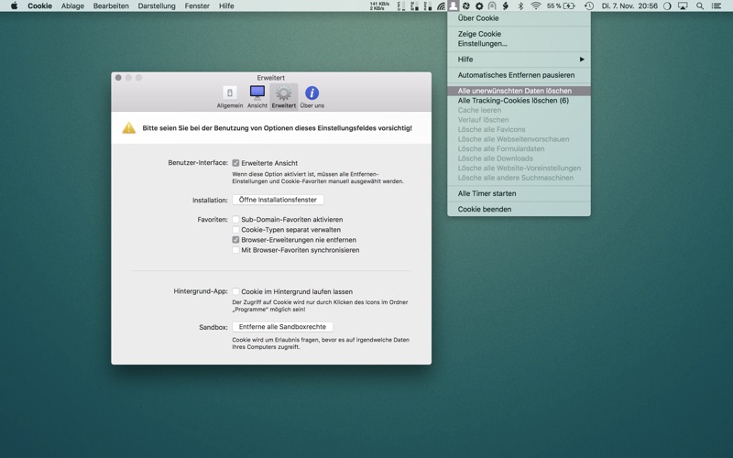
Task: Switch to the Ansicht monitor tab
Action: click(x=257, y=97)
